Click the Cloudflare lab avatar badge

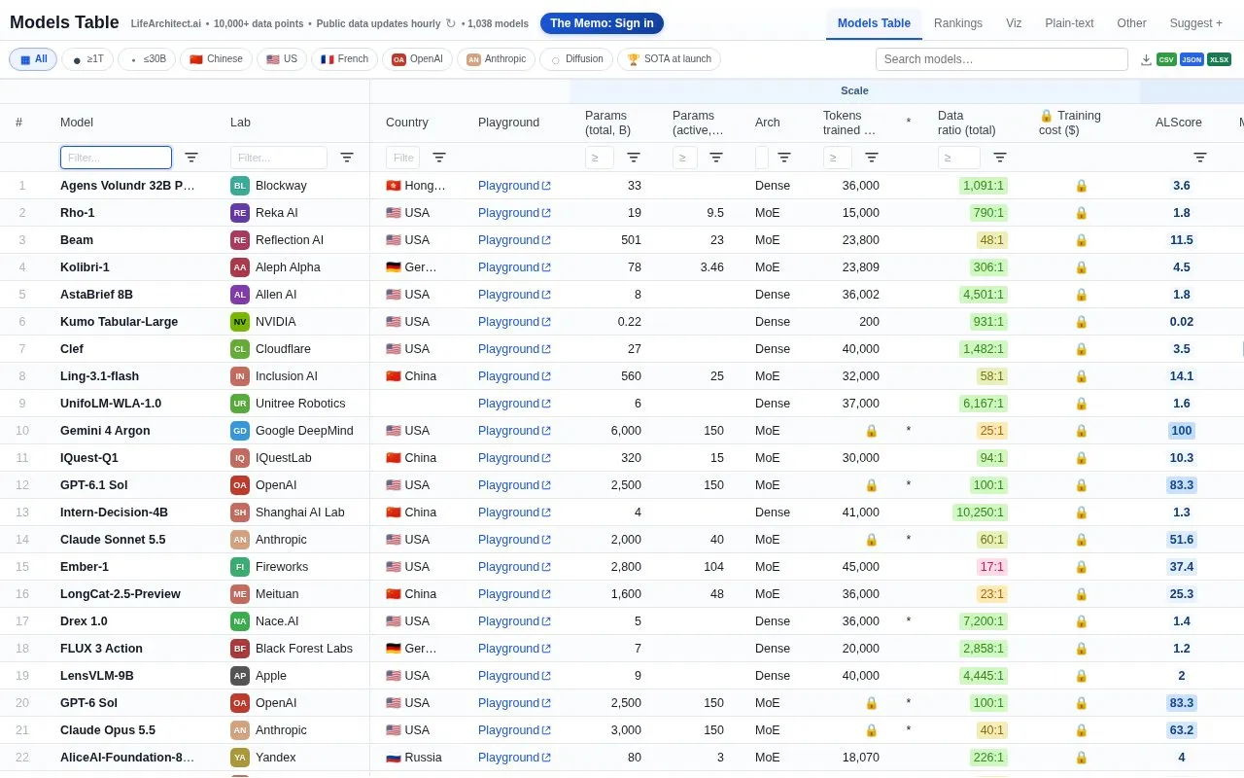pyautogui.click(x=240, y=349)
